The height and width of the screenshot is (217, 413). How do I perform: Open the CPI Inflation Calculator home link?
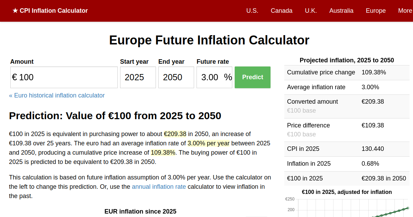tap(50, 11)
